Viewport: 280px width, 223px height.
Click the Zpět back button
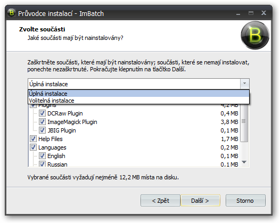coord(160,200)
